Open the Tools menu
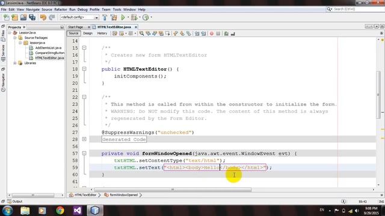 [x=117, y=10]
